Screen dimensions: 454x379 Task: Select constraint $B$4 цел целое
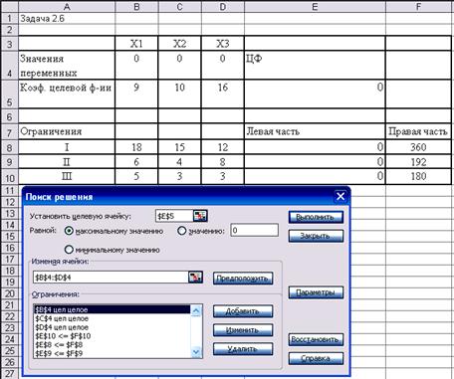(x=113, y=309)
